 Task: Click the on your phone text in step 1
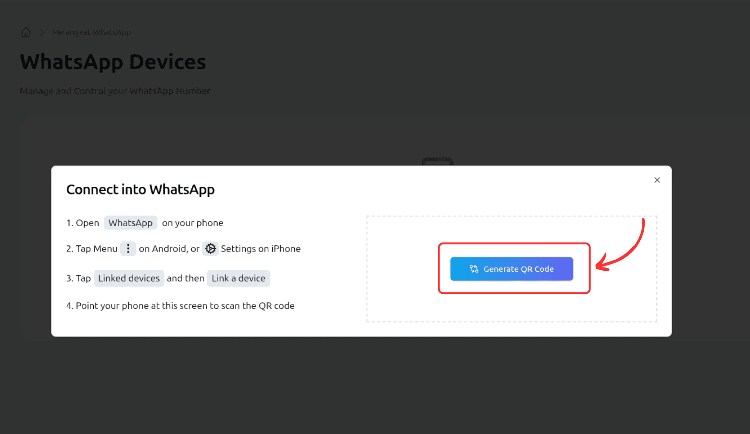pos(192,223)
